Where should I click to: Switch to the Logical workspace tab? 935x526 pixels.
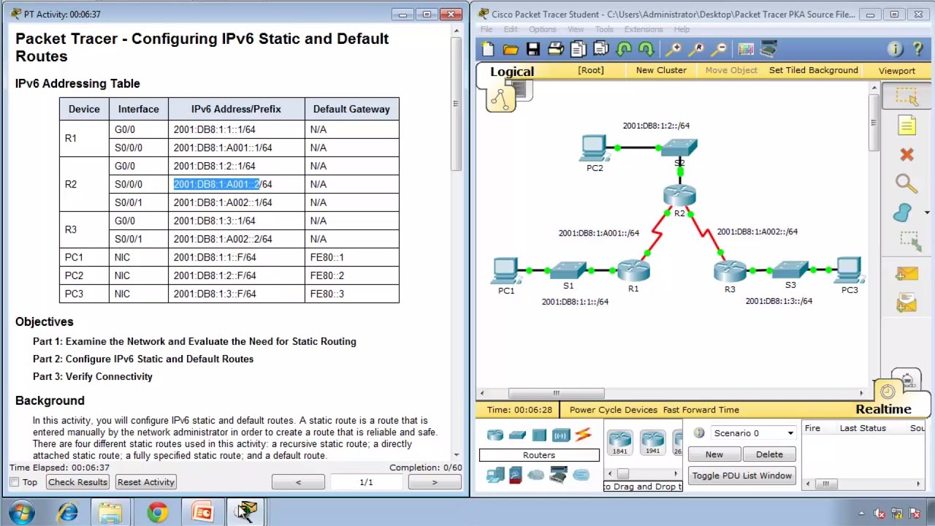click(x=512, y=72)
